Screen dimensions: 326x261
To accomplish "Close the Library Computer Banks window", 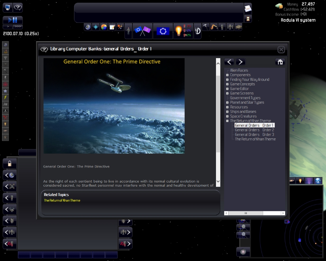I will (281, 50).
